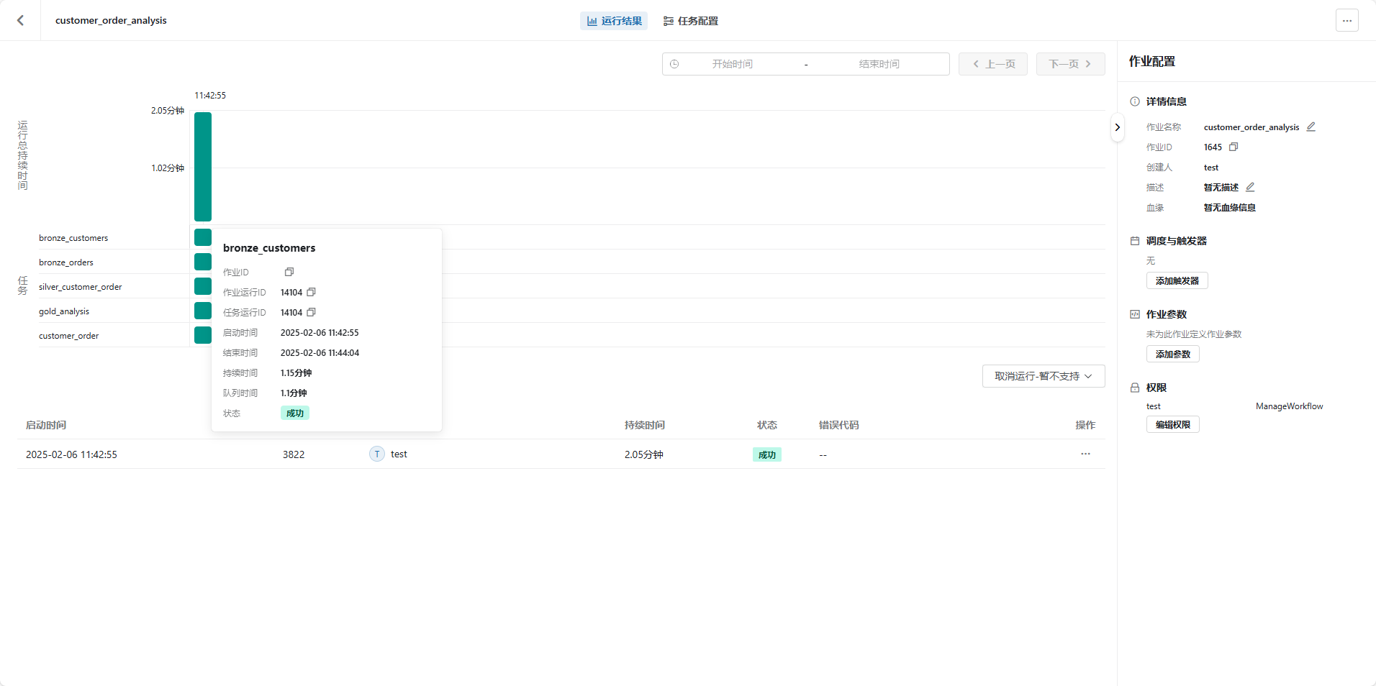Edit the description with the pencil icon
The image size is (1376, 686).
coord(1250,187)
